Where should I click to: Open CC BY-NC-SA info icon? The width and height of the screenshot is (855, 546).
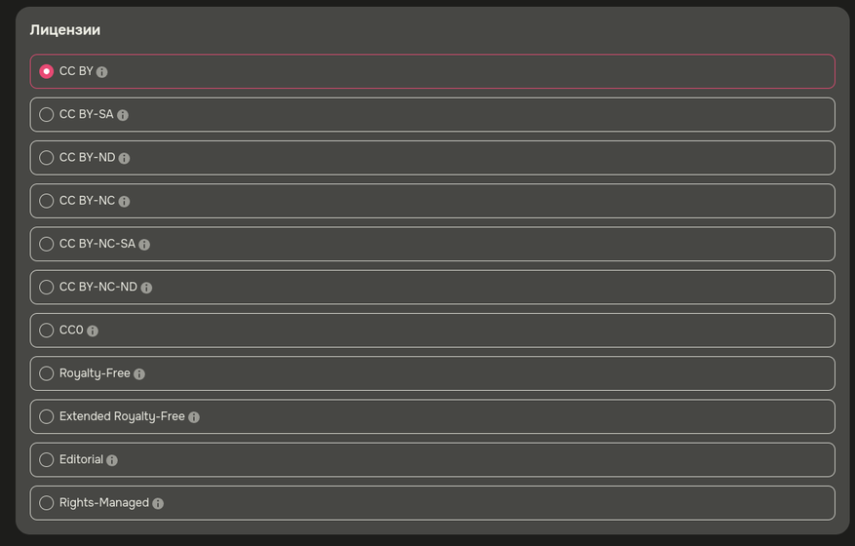pos(144,245)
